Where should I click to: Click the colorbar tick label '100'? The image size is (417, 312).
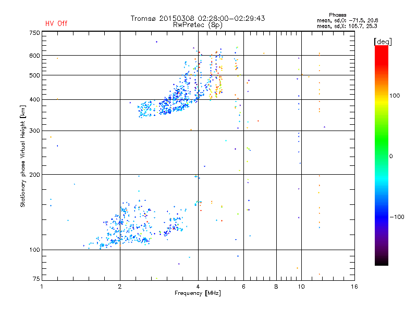(395, 96)
